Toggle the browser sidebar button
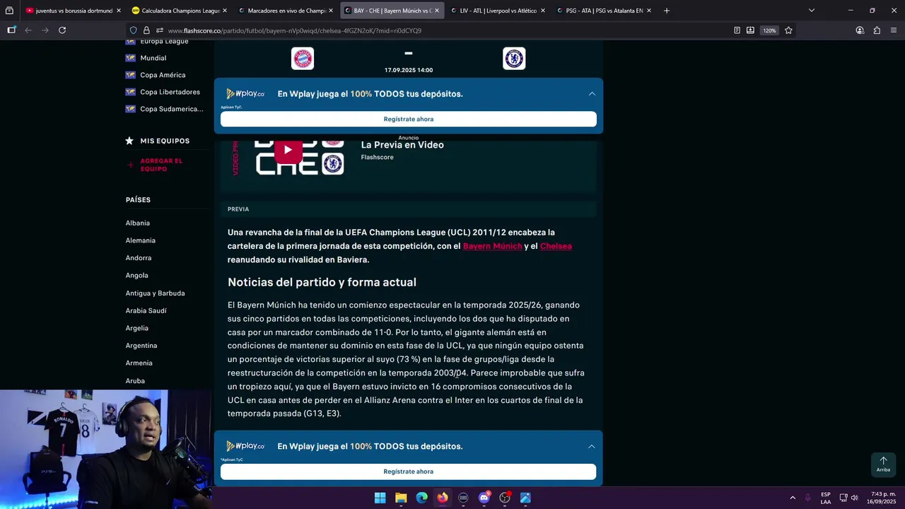 click(x=11, y=30)
